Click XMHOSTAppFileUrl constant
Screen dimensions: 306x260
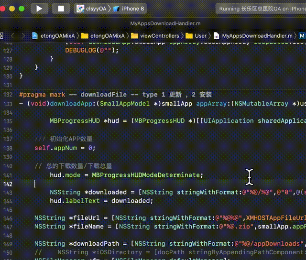coord(276,217)
